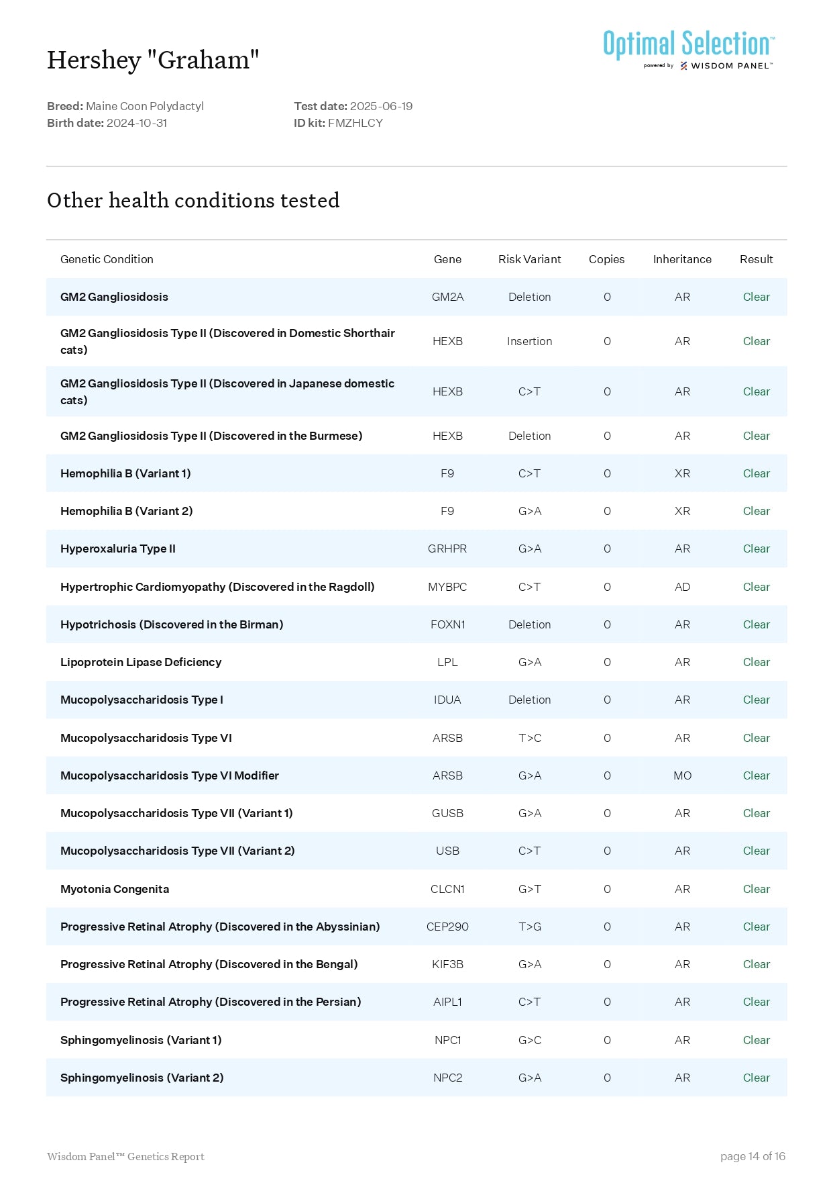This screenshot has width=833, height=1179.
Task: Click the MO inheritance value
Action: pyautogui.click(x=682, y=775)
